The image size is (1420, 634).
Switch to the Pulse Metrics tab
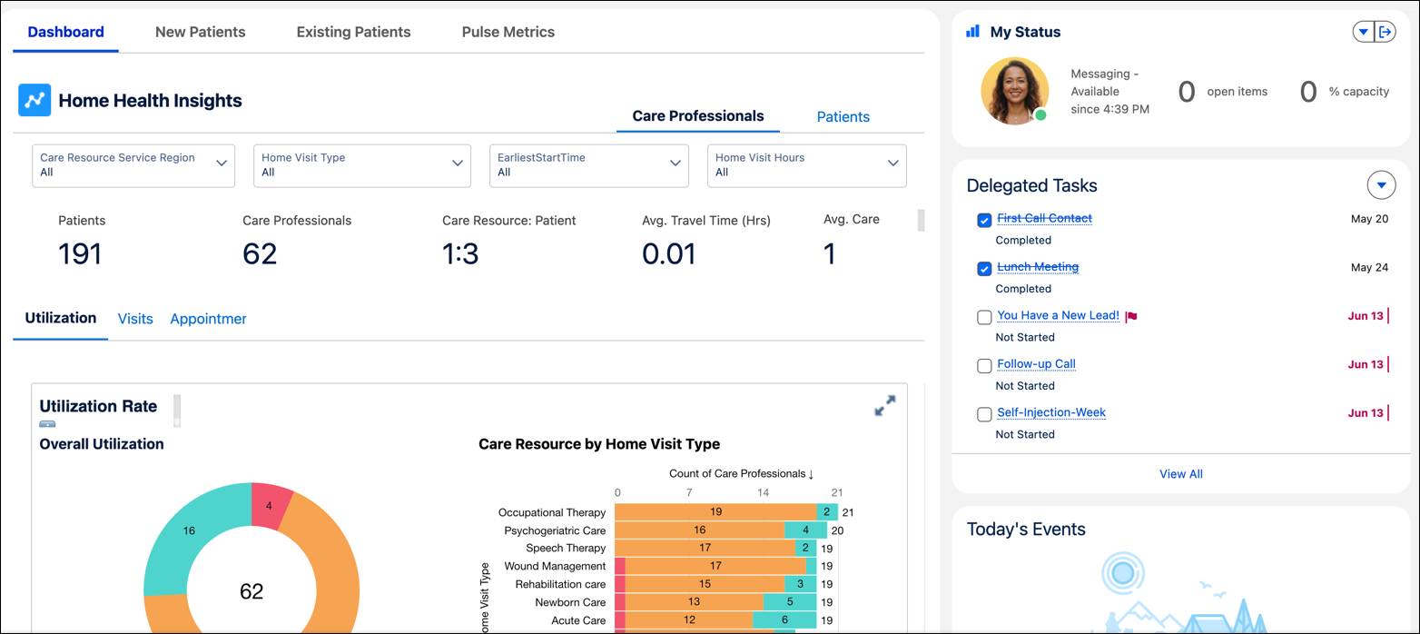tap(508, 32)
